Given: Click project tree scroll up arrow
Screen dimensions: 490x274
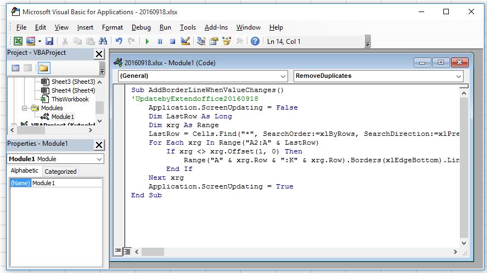Looking at the screenshot, I should pyautogui.click(x=100, y=82).
